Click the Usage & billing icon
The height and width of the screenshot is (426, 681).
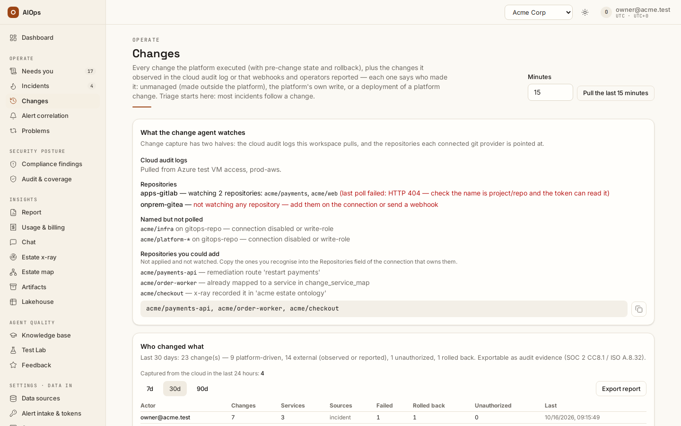point(13,228)
